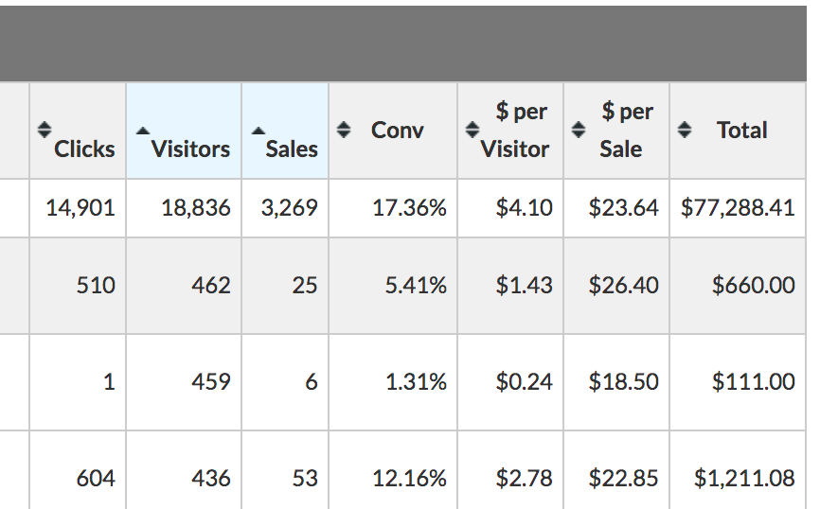820x509 pixels.
Task: Click the Visitors ascending sort arrow
Action: point(142,132)
